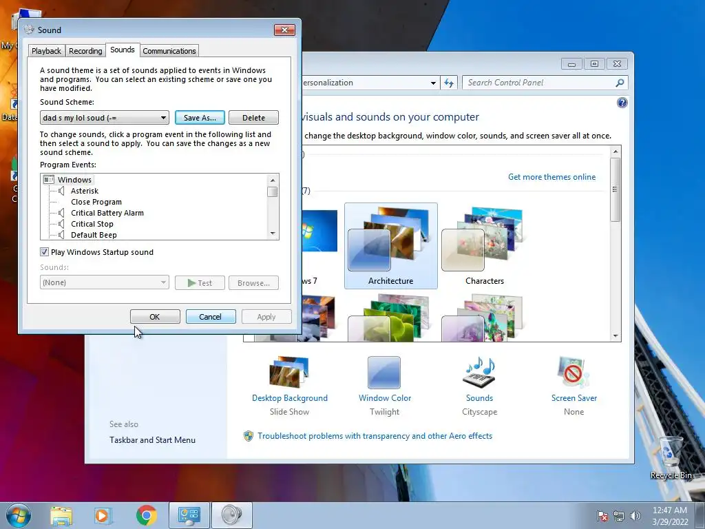705x529 pixels.
Task: Click the shield icon beside Troubleshoot link
Action: pyautogui.click(x=248, y=436)
